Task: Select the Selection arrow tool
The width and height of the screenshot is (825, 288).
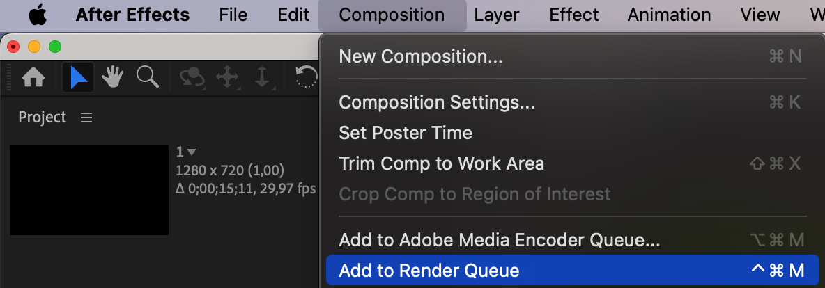Action: (x=78, y=77)
